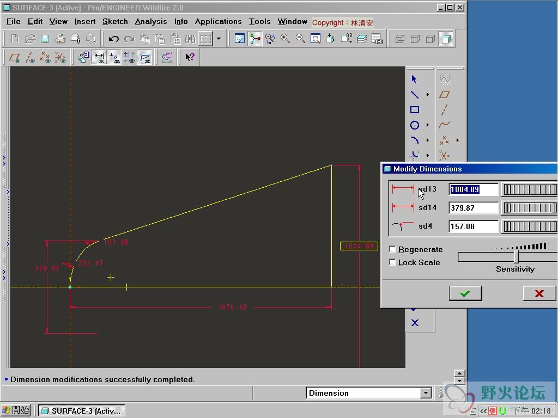Click the Print icon
Image resolution: width=558 pixels, height=418 pixels.
tap(60, 39)
